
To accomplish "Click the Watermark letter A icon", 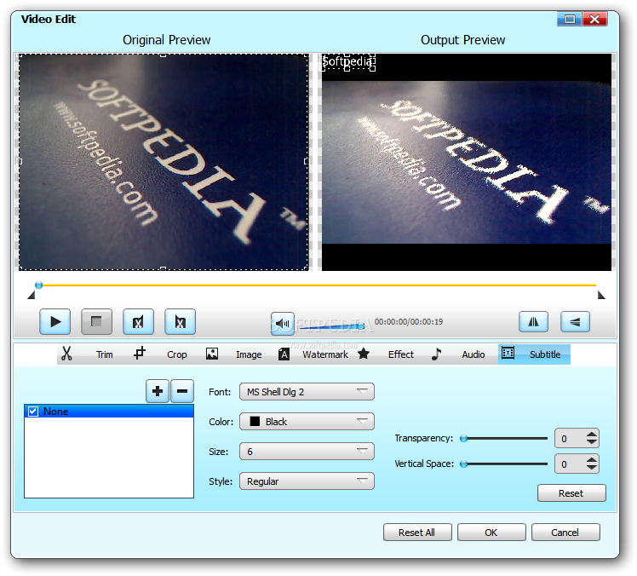I will 284,354.
